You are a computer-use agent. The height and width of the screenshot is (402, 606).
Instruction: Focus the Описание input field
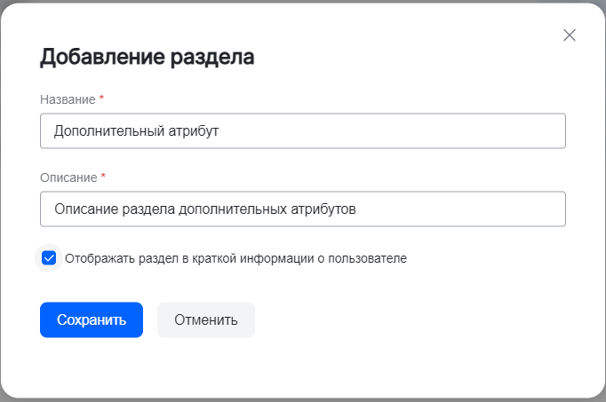click(302, 209)
